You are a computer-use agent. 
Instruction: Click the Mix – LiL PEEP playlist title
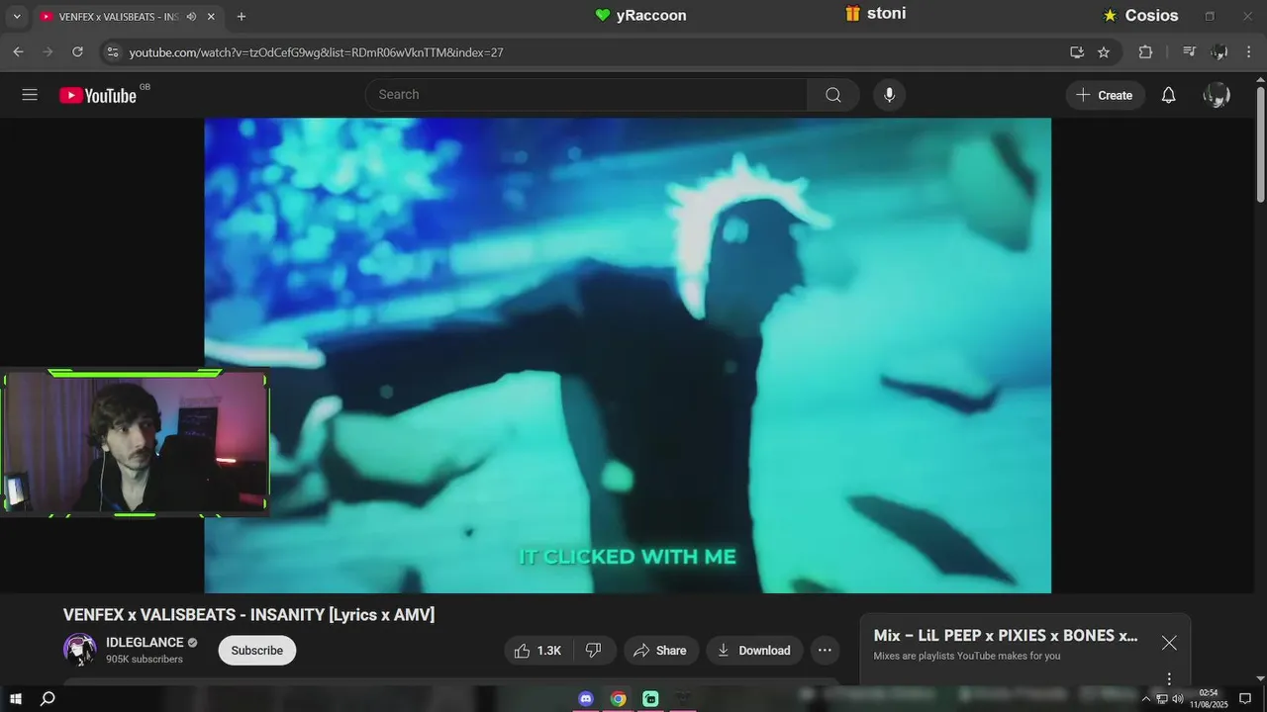coord(1006,636)
